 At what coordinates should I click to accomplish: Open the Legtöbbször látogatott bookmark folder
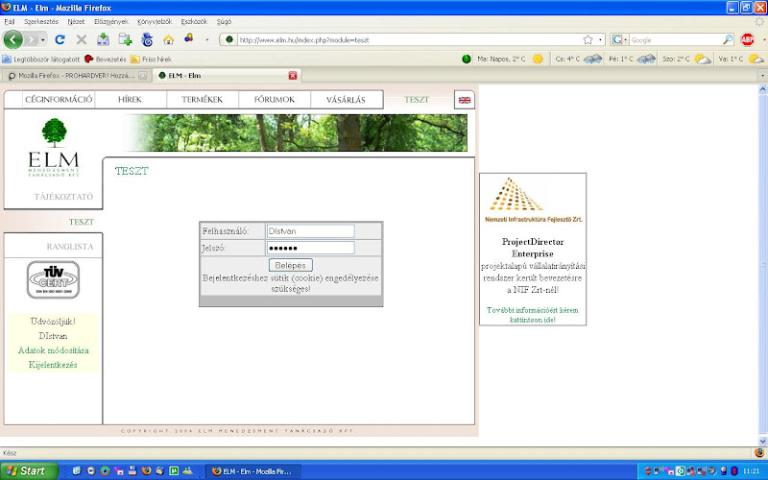(41, 60)
